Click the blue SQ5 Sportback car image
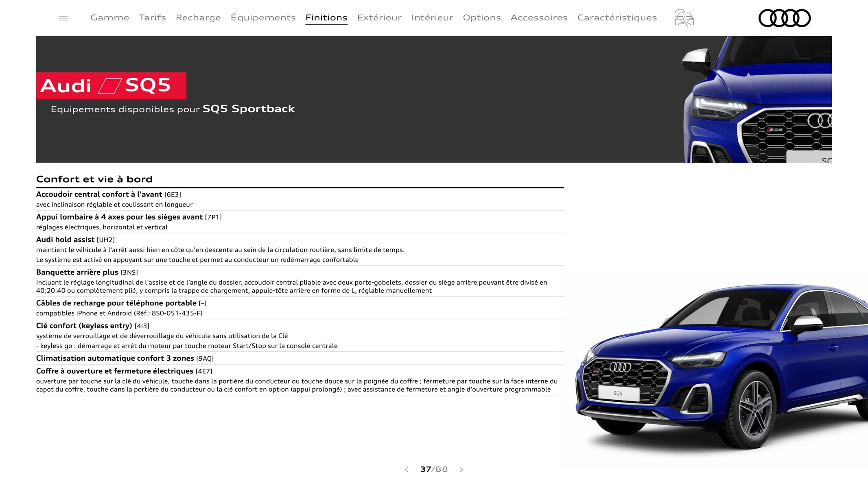This screenshot has width=868, height=488. tap(721, 368)
